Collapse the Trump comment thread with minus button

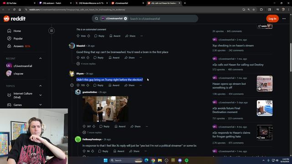coord(72,85)
